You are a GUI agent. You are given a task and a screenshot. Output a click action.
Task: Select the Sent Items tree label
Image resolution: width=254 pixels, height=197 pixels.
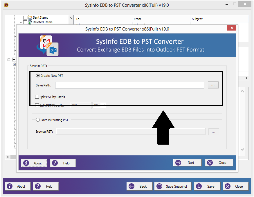41,17
